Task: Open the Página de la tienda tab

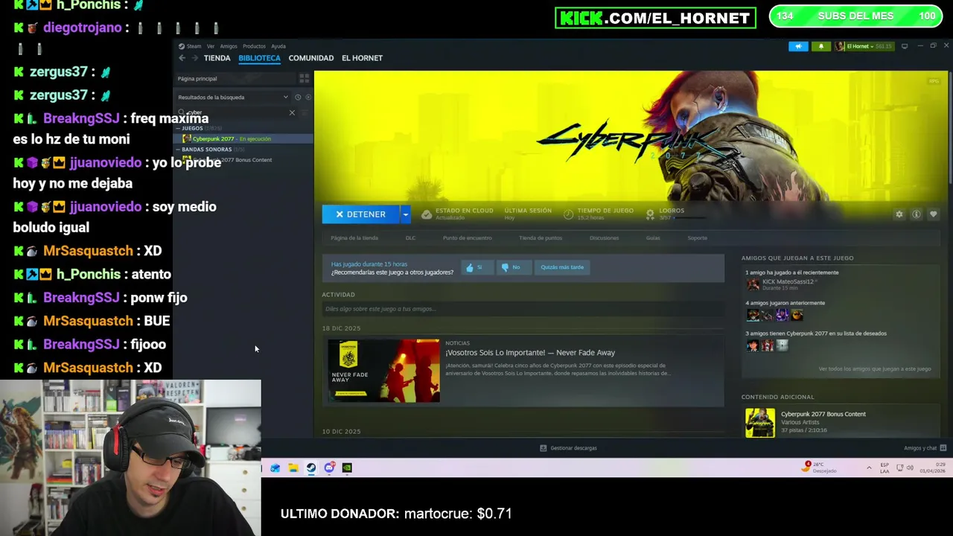Action: (x=354, y=238)
